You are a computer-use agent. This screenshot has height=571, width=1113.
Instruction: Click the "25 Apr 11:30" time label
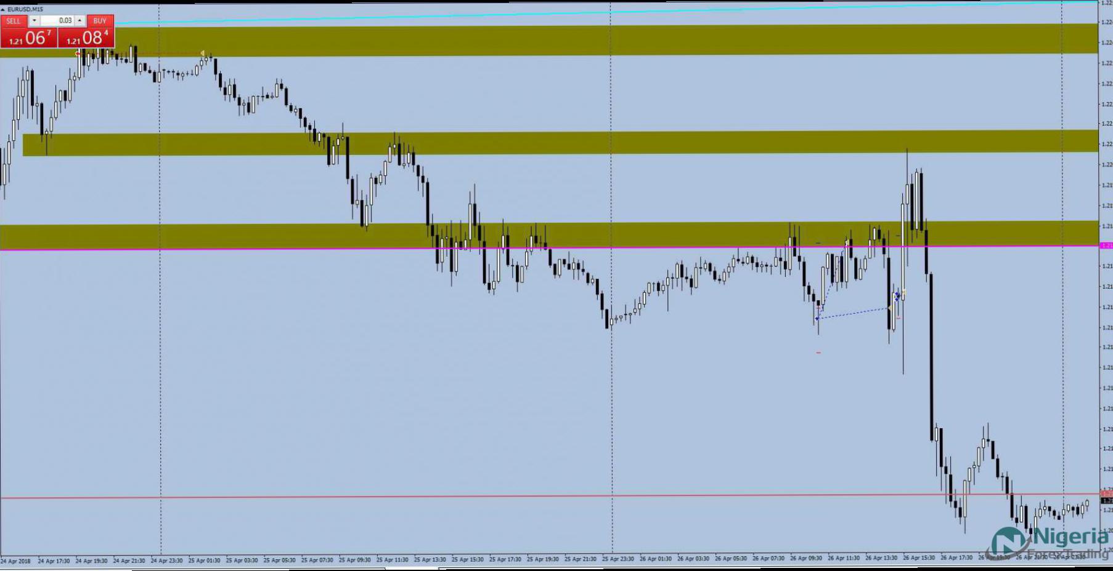click(x=392, y=561)
